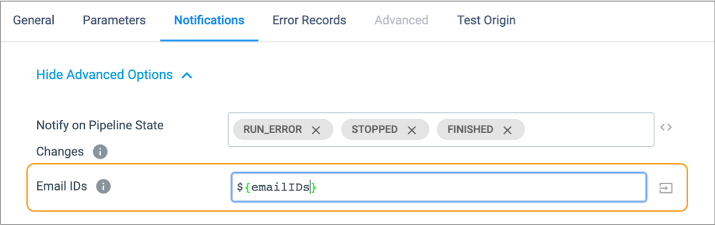Remove the STOPPED state tag
This screenshot has width=715, height=225.
(x=412, y=130)
